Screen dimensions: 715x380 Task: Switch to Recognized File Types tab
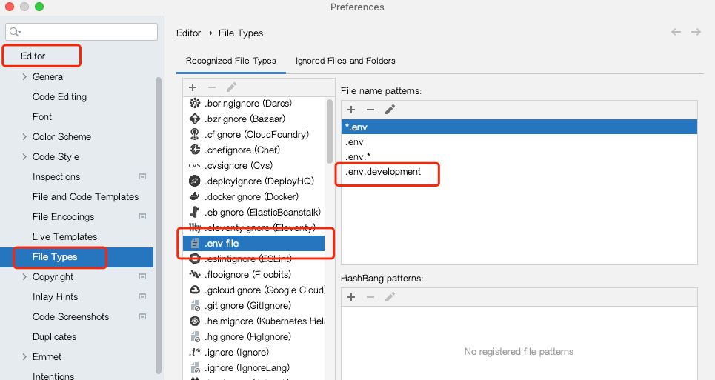230,61
